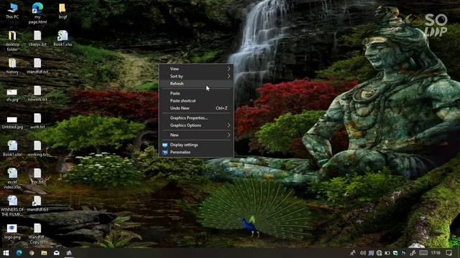
Task: Open Display settings from the context menu
Action: [196, 145]
